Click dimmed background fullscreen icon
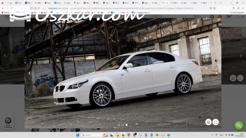The height and width of the screenshot is (138, 246). tap(240, 78)
